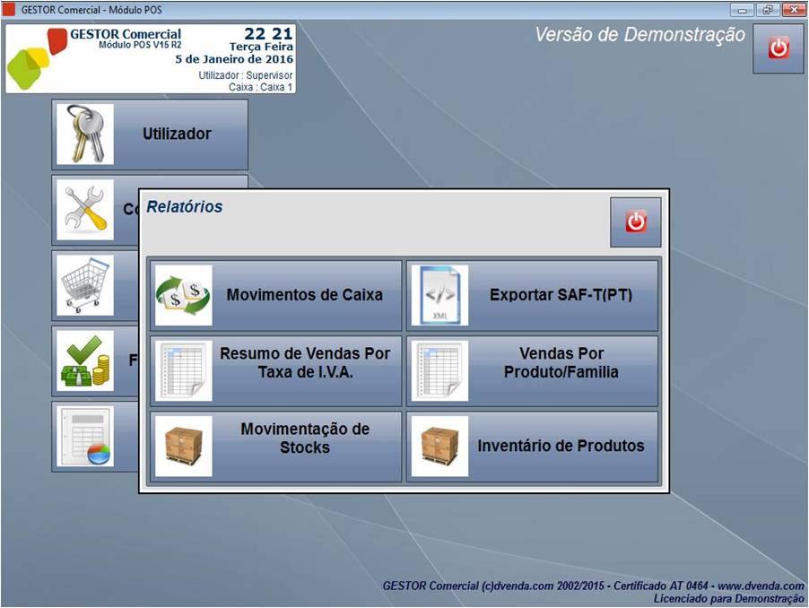Viewport: 809px width, 608px height.
Task: Select Exportar SAF-T(PT) option
Action: click(561, 295)
